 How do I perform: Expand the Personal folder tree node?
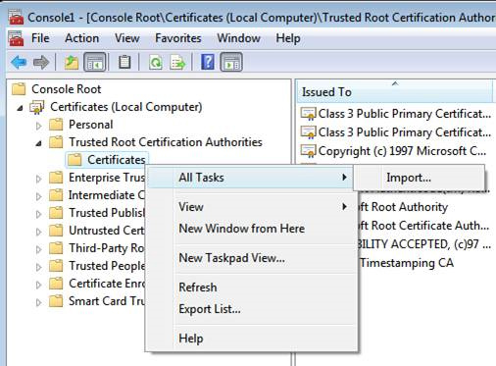pos(39,126)
